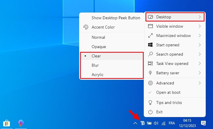Open the Microsoft Store taskbar icon

(6, 123)
